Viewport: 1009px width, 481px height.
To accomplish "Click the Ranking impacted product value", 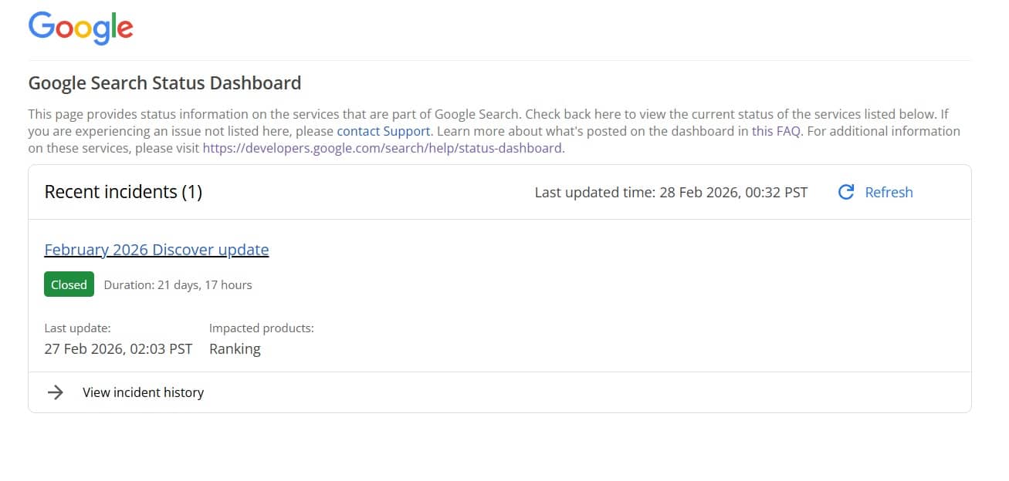I will (235, 348).
